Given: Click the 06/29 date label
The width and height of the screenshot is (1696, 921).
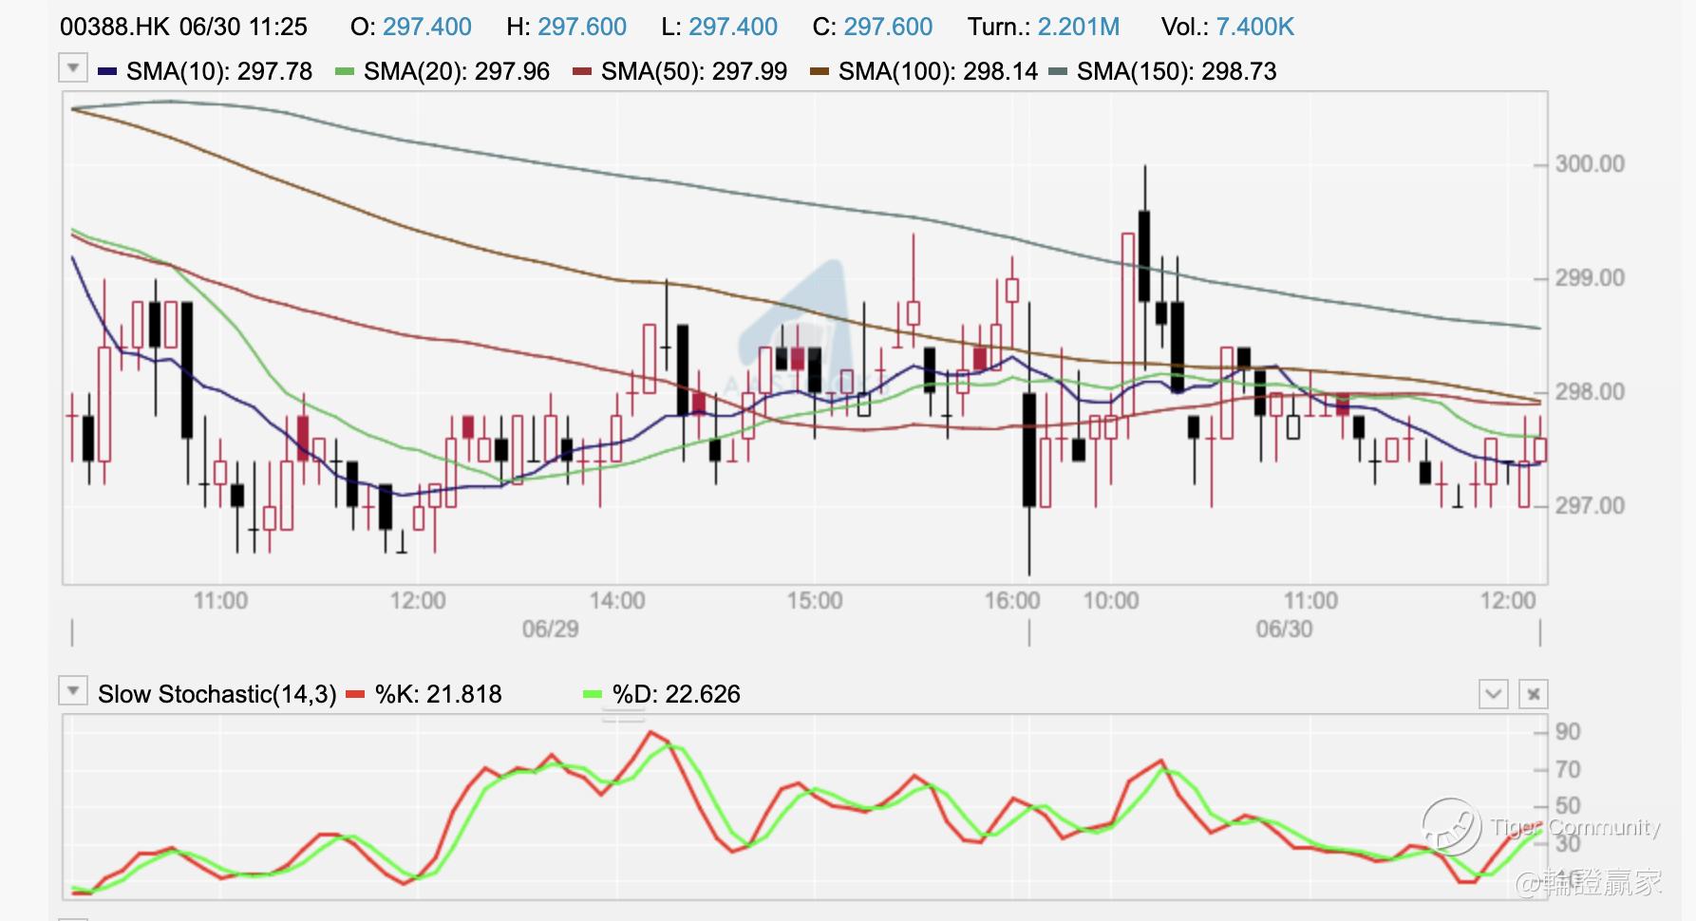Looking at the screenshot, I should (551, 630).
